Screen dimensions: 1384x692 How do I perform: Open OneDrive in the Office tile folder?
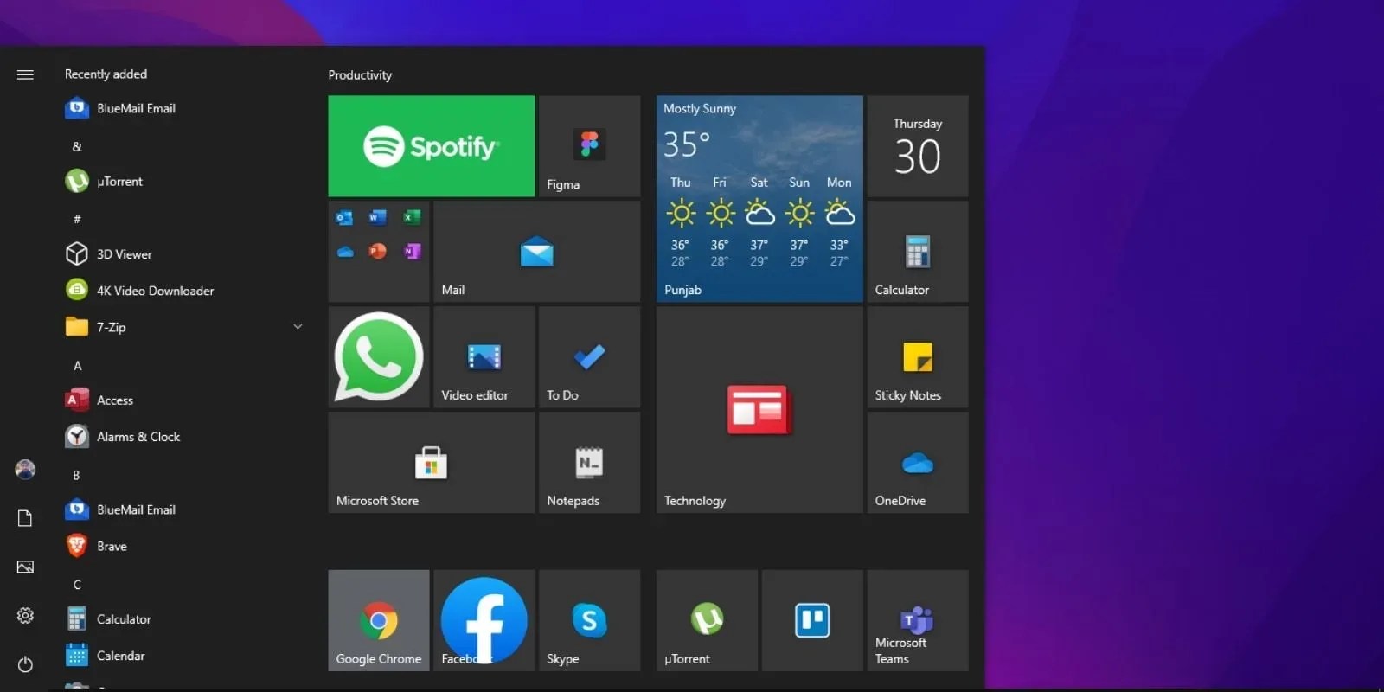[344, 252]
